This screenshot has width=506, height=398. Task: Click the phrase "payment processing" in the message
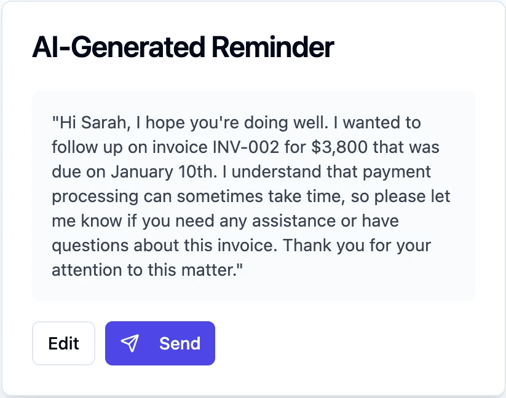pos(392,173)
